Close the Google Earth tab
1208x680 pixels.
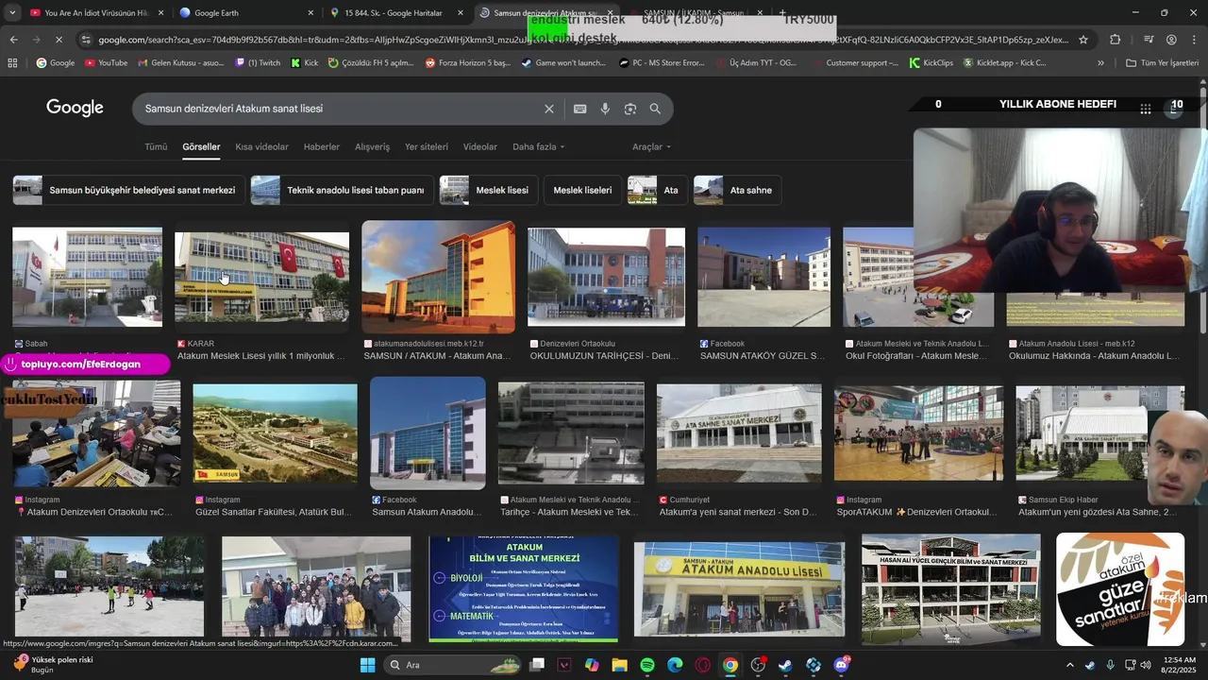tap(311, 13)
